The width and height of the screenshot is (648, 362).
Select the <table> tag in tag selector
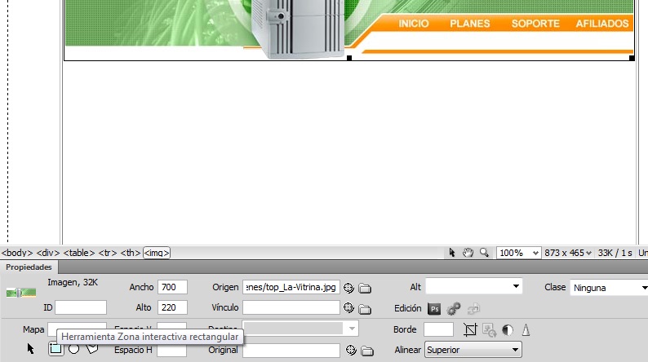(79, 254)
